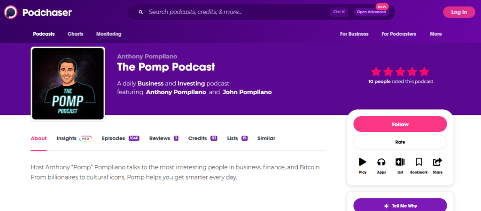Switch to the Episodes tab
481x211 pixels.
114,138
